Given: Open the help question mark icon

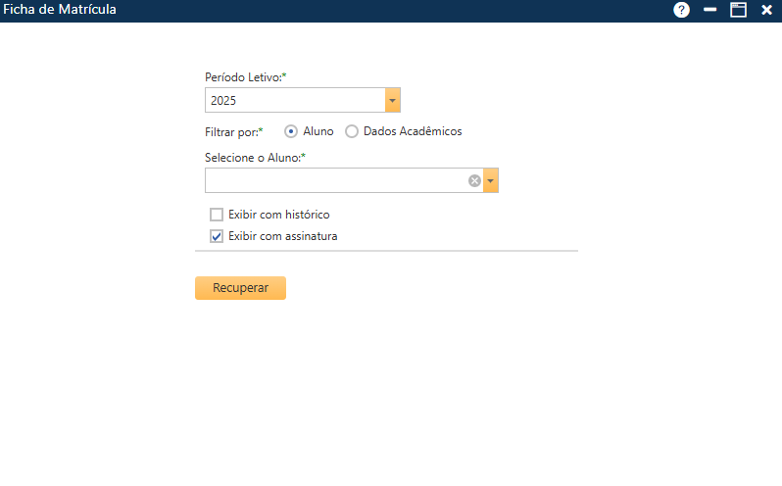Looking at the screenshot, I should coord(681,10).
